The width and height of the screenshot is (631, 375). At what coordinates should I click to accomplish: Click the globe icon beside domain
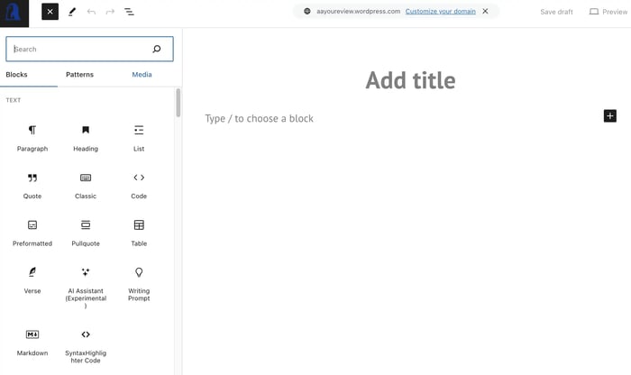click(307, 11)
